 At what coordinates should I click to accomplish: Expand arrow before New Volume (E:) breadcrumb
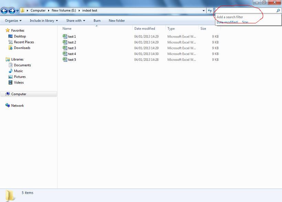pos(48,11)
